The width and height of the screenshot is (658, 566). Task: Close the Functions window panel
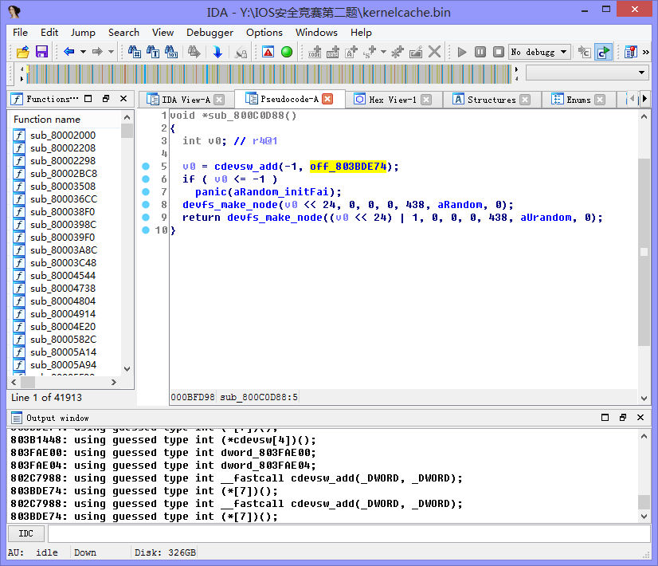[123, 99]
